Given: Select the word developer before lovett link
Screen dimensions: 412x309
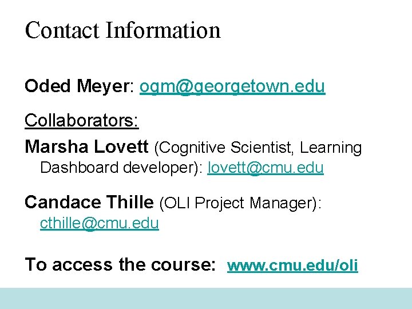Looking at the screenshot, I should (160, 168).
